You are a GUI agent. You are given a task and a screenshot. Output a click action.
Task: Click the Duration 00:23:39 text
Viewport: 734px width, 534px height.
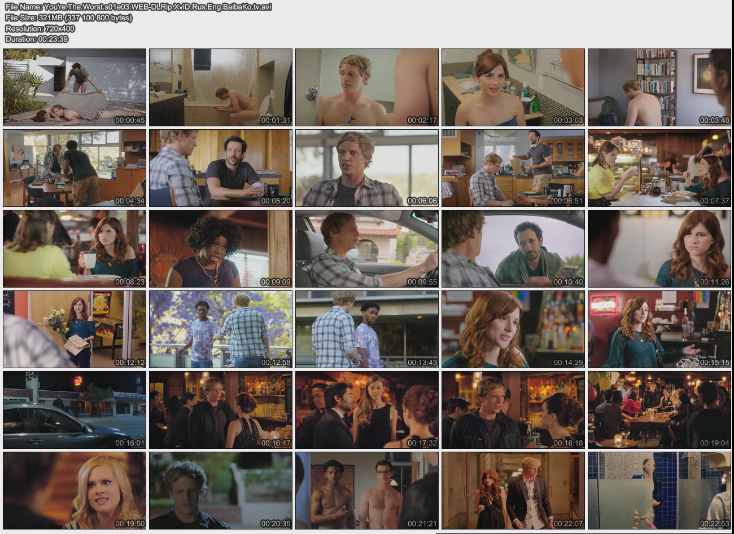point(37,39)
